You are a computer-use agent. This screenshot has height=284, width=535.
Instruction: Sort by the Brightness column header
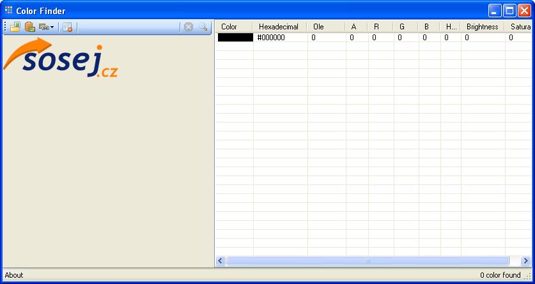(482, 27)
